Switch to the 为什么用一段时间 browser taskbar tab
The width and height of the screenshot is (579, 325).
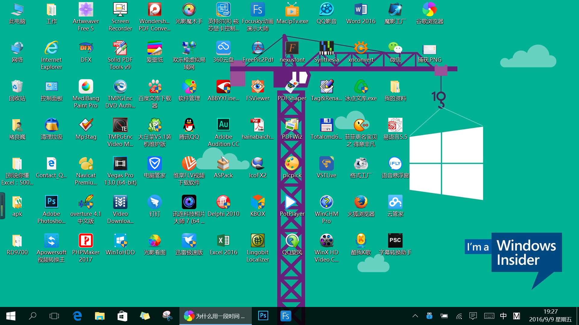[215, 316]
